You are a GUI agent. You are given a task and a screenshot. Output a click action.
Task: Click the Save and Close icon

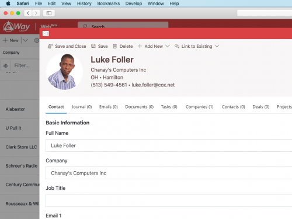coord(50,46)
